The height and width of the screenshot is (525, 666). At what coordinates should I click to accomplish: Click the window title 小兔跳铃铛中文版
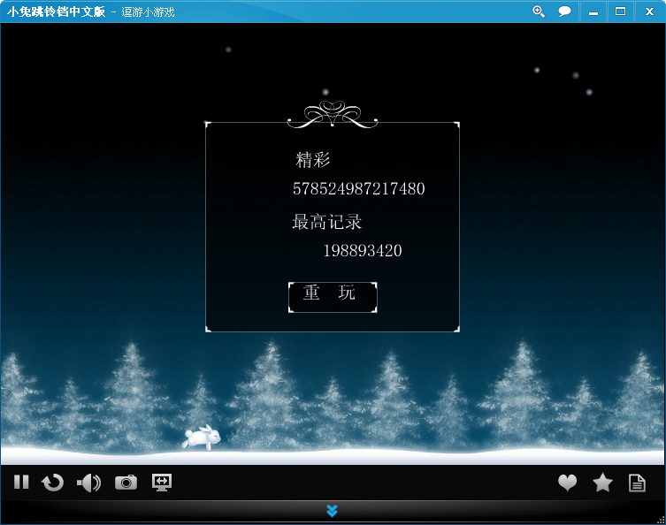tap(56, 11)
